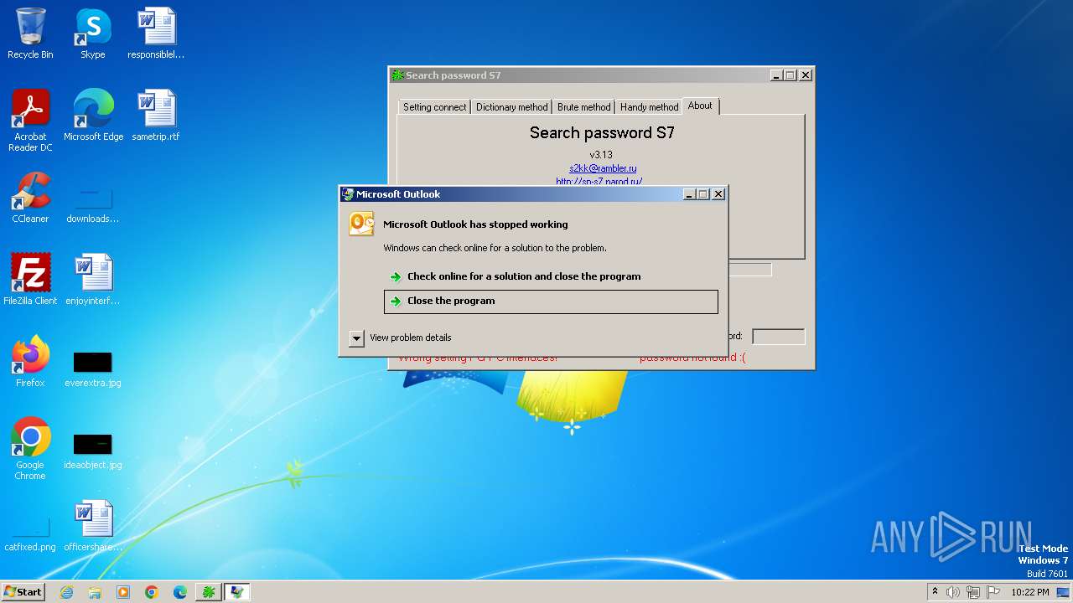This screenshot has width=1073, height=603.
Task: Open the File Explorer taskbar icon
Action: click(95, 592)
